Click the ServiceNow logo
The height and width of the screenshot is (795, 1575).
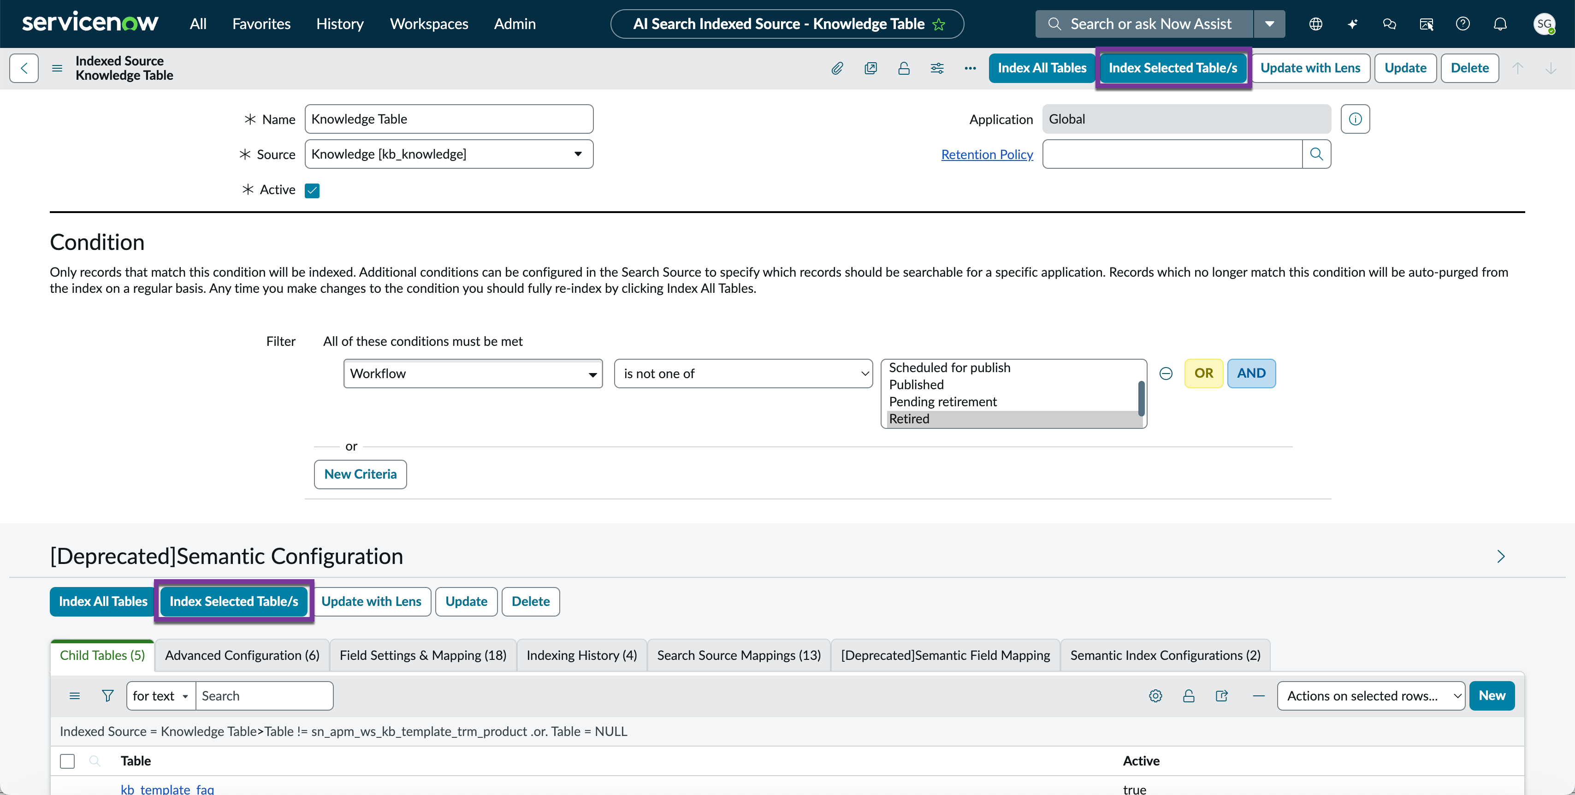(90, 23)
